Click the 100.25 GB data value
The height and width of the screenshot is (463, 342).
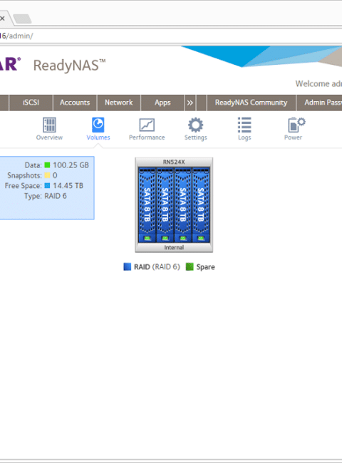coord(71,165)
